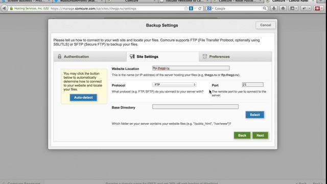Click the 'Backup Settings' dialog title

coord(162,26)
